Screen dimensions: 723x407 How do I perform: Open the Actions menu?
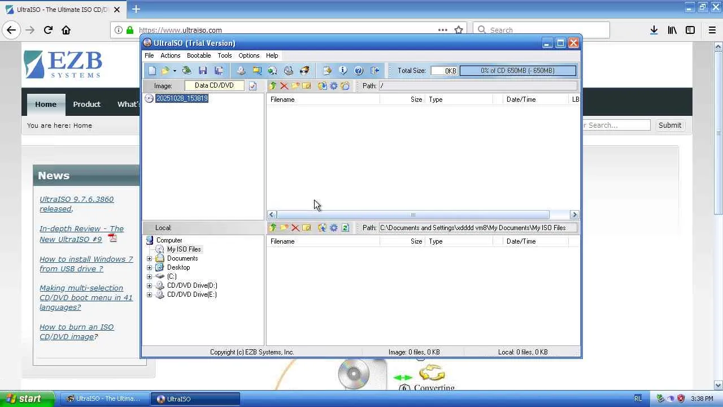point(170,55)
